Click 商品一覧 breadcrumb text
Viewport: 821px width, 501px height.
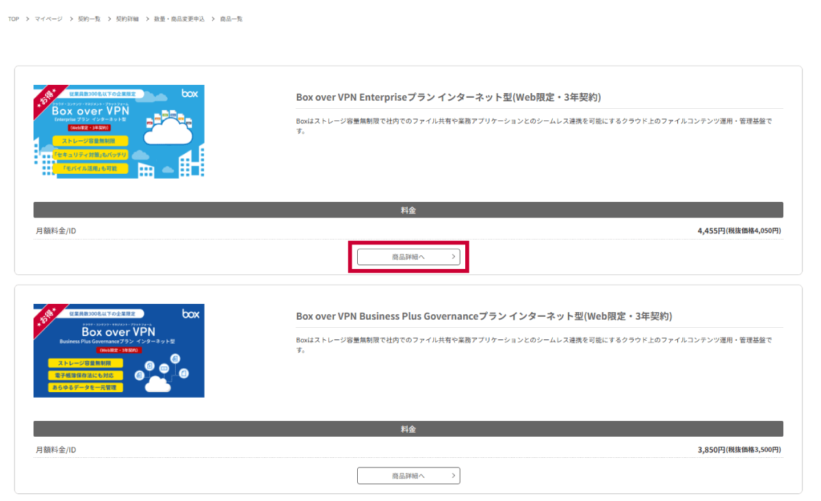coord(231,19)
